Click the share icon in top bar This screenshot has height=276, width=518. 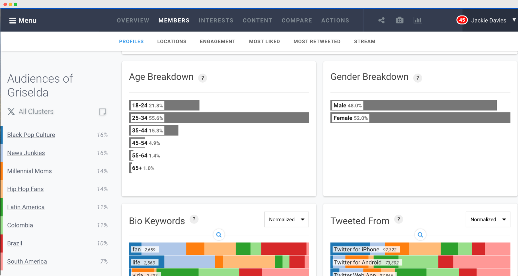[x=381, y=20]
